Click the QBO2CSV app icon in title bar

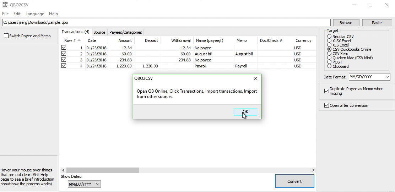(5, 5)
